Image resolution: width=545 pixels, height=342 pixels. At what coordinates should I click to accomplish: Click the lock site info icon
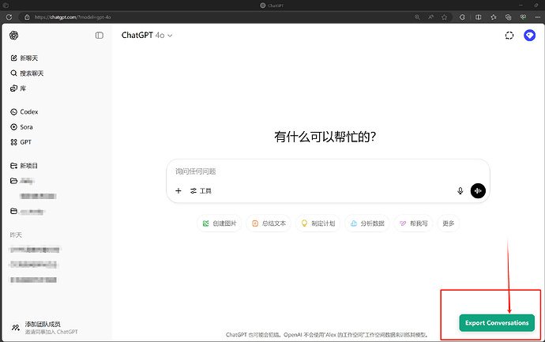[x=27, y=17]
